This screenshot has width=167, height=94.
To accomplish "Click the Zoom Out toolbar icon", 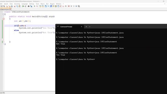I will point(37,6).
